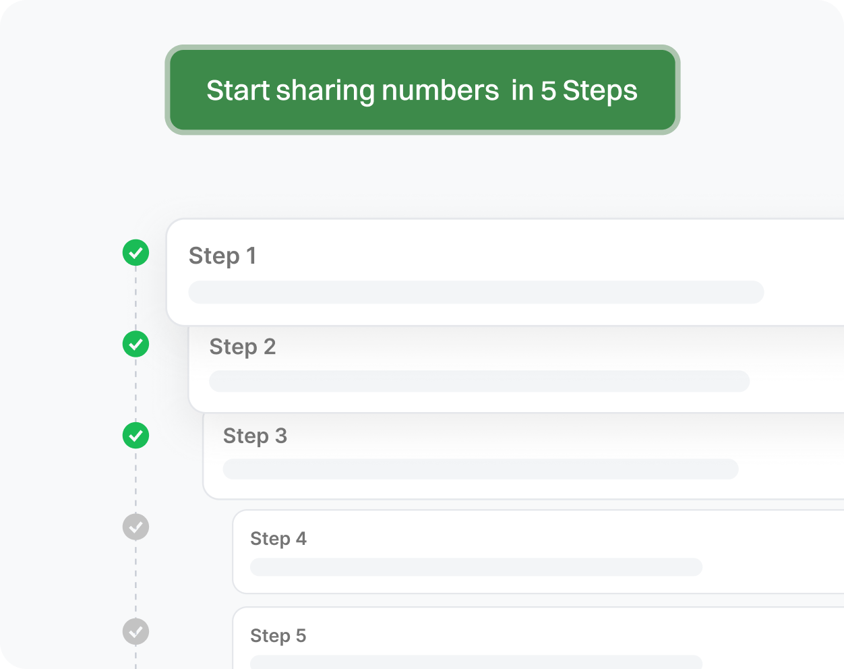Select the Step 4 title text
844x669 pixels.
tap(278, 539)
